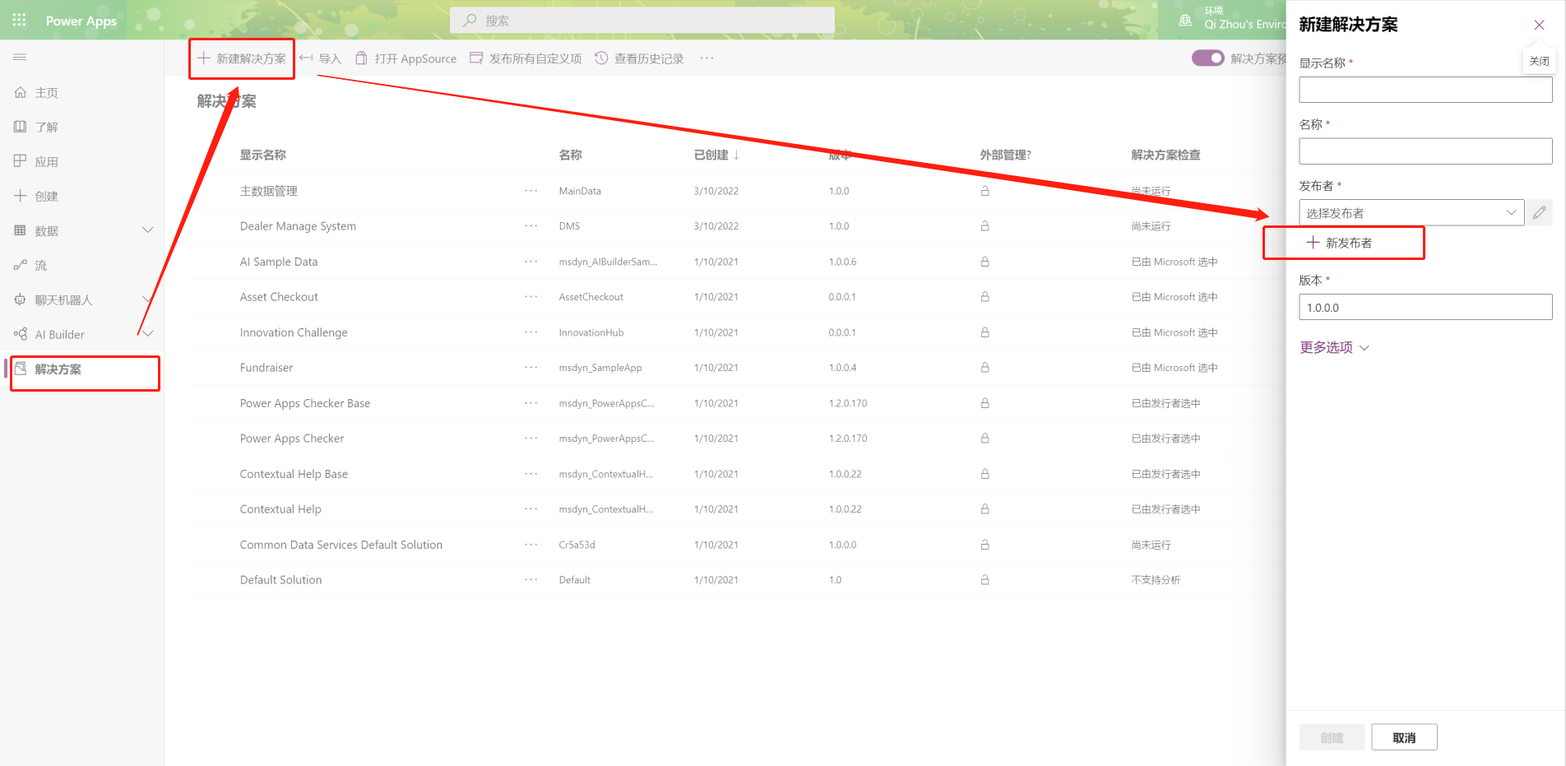
Task: Open AI Sample Data solution
Action: pos(279,262)
